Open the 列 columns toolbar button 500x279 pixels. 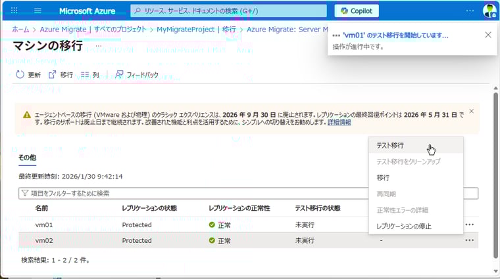[89, 75]
